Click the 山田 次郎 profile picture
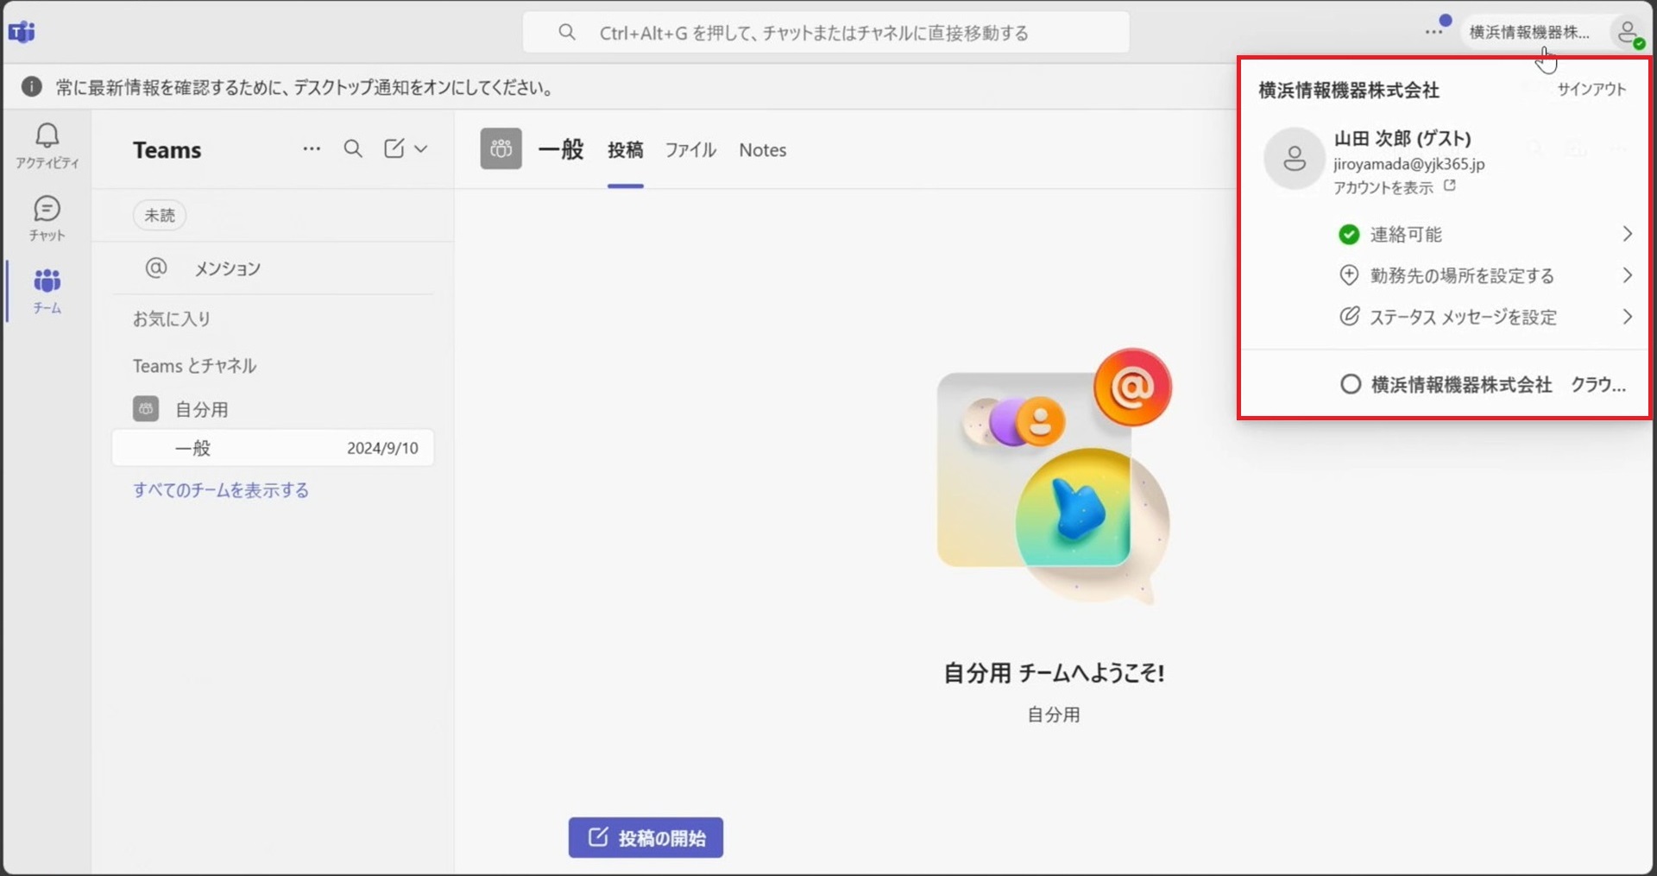 1294,159
